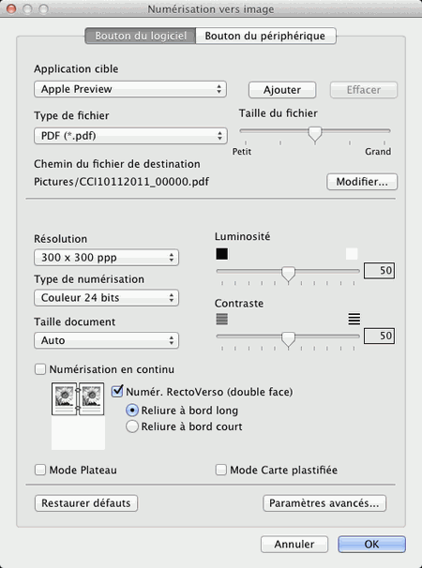Click the Modifier... button
Image resolution: width=422 pixels, height=568 pixels.
coord(362,182)
